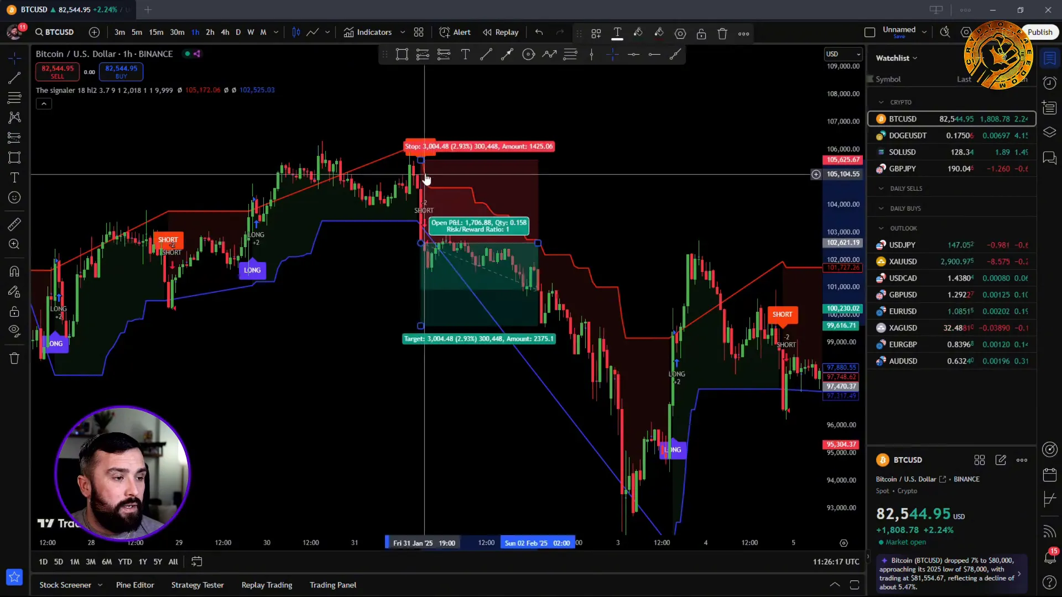Click the floating toolbar text T tool
Screen dimensions: 1062x597
pos(465,54)
